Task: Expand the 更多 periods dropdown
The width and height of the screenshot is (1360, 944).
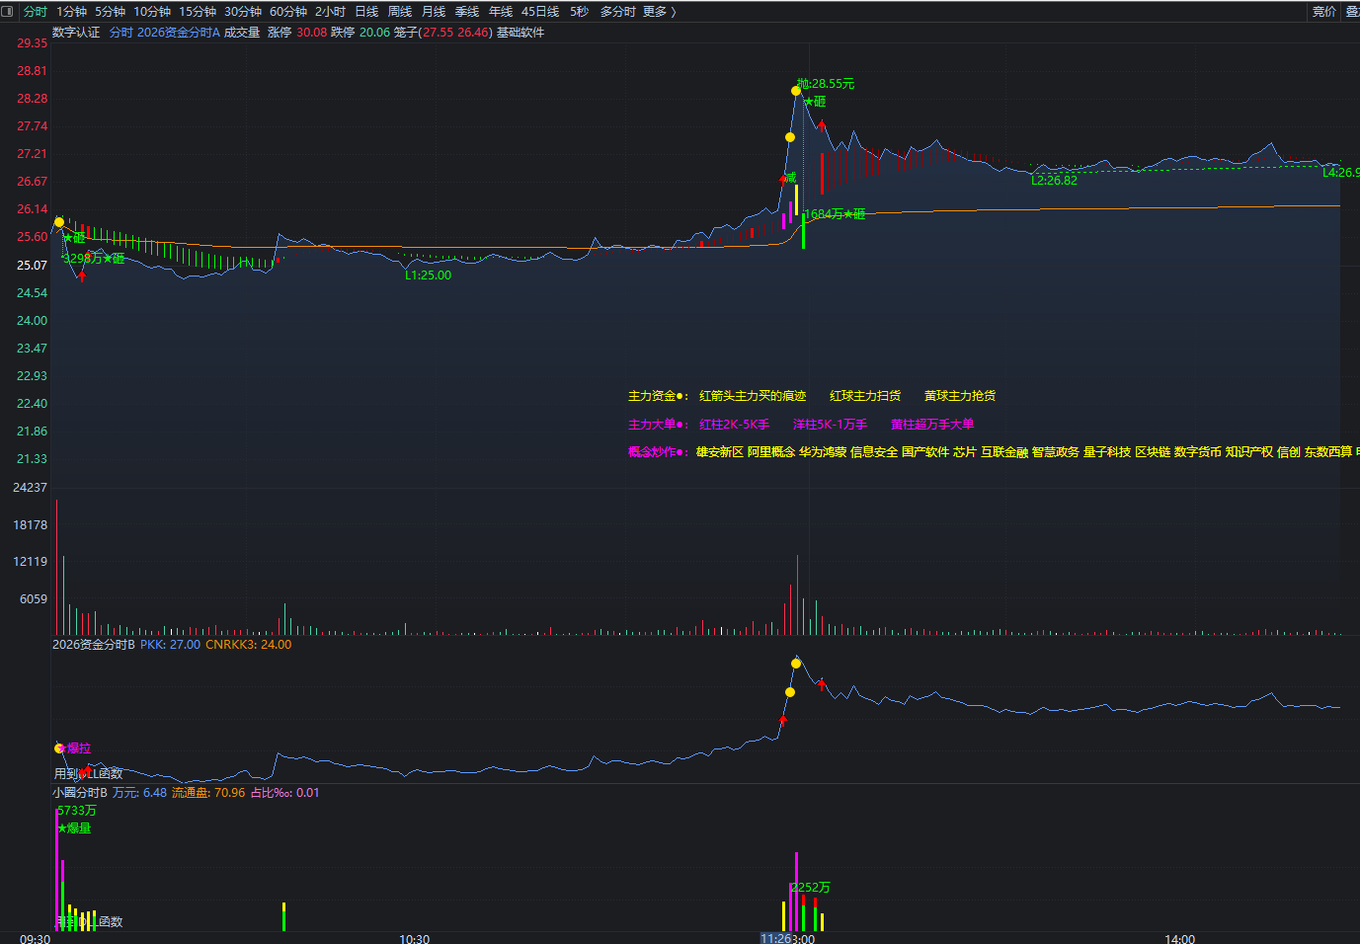Action: pos(659,12)
